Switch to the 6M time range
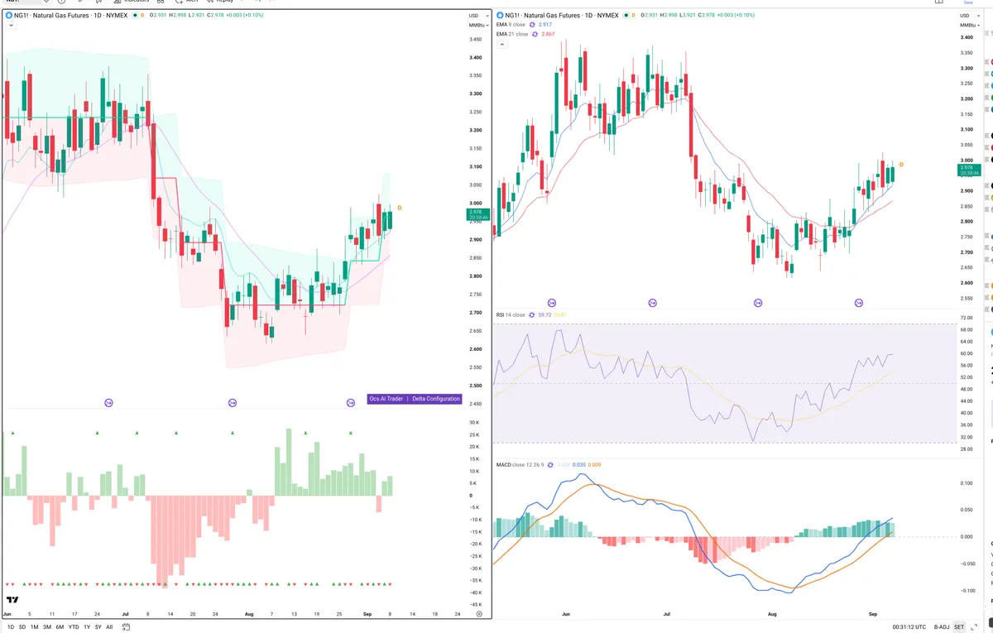Viewport: 993px width, 633px height. click(60, 627)
